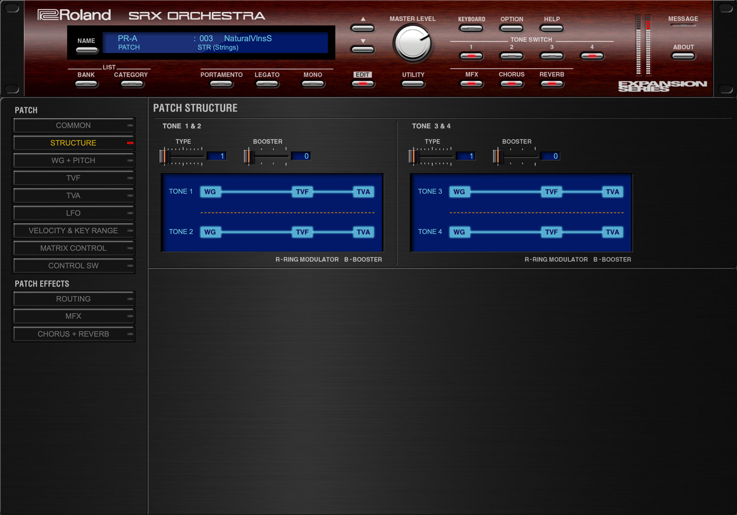Click the Tone 3 & 4 BOOSTER value field
The height and width of the screenshot is (515, 737).
[550, 156]
